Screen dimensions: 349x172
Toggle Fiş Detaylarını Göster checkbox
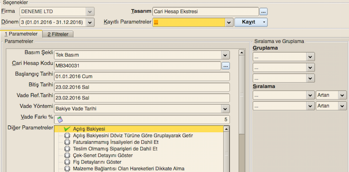67,162
